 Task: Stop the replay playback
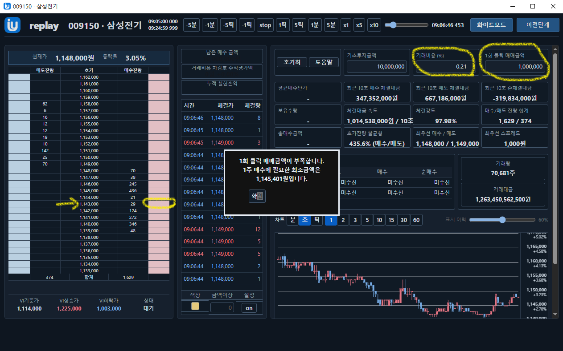[x=265, y=25]
